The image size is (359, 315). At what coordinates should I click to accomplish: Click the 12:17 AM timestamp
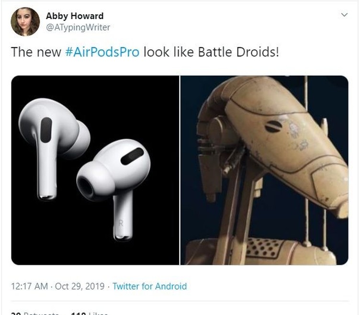pos(30,286)
